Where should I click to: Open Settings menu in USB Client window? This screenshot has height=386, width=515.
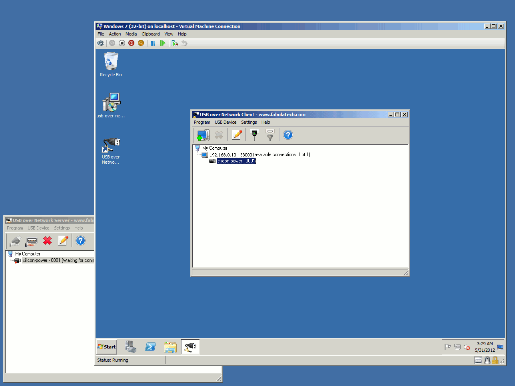(x=249, y=122)
